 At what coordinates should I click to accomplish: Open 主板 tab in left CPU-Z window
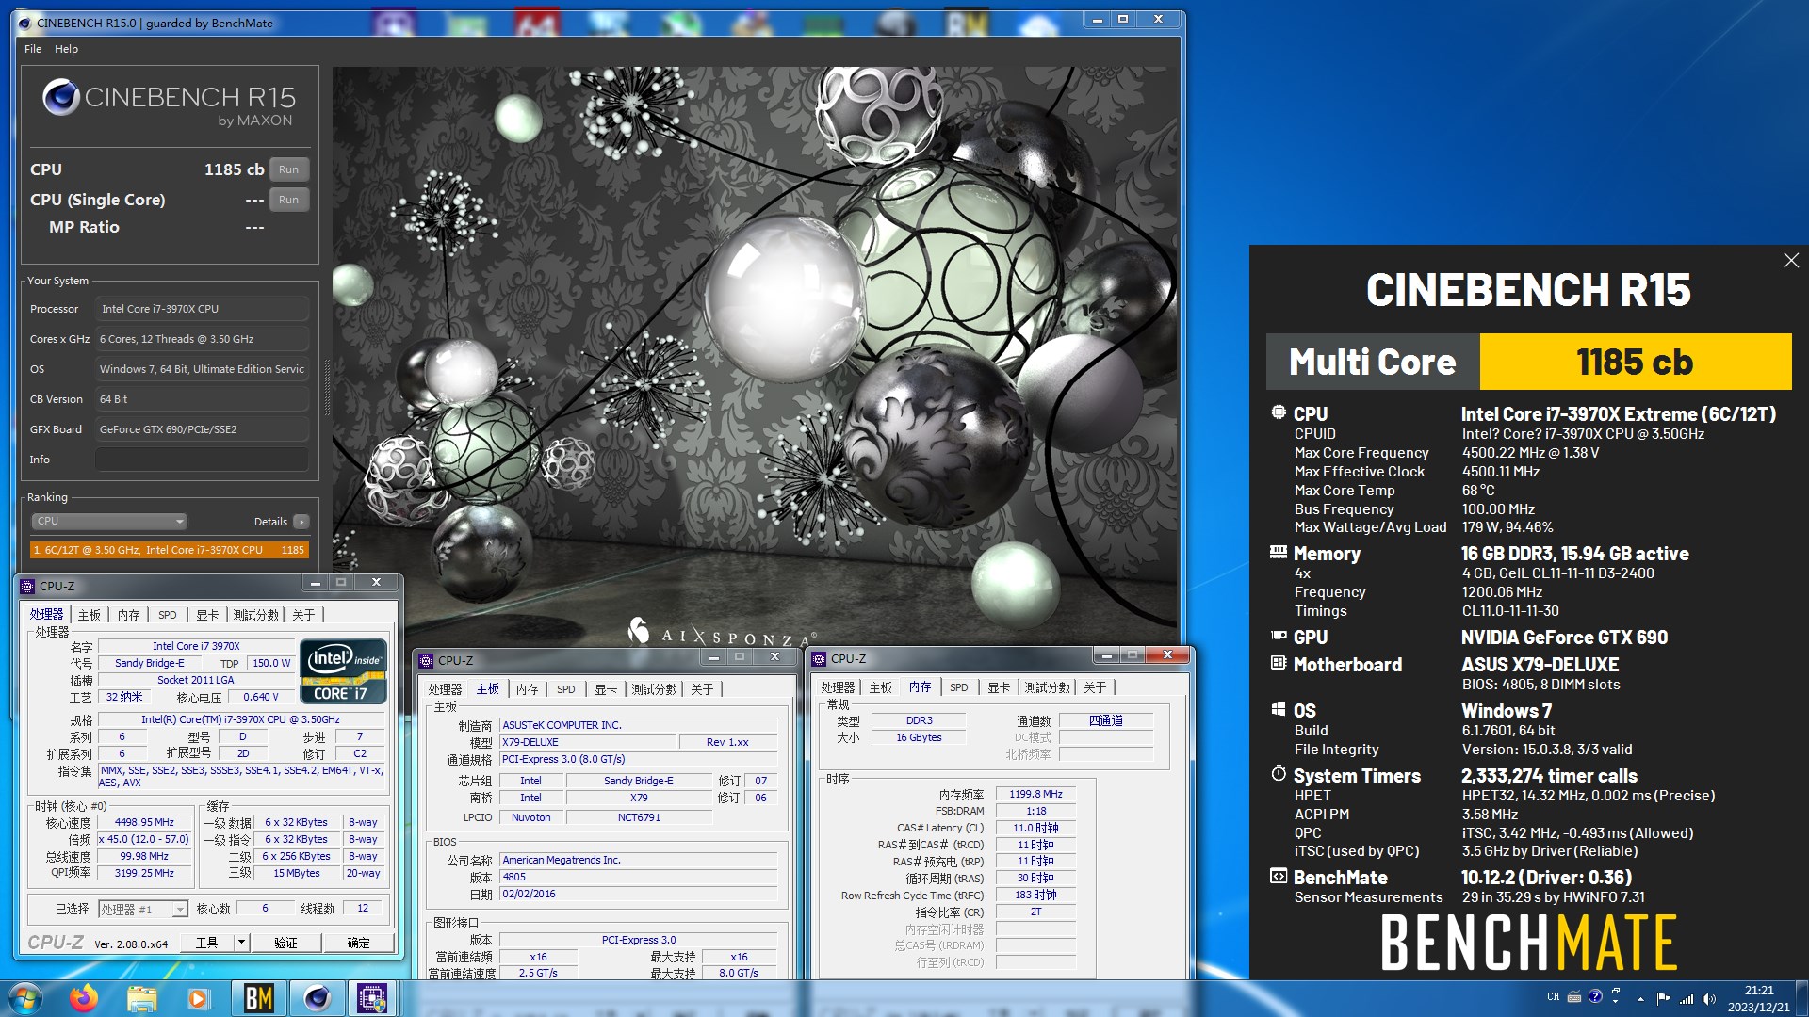tap(90, 615)
